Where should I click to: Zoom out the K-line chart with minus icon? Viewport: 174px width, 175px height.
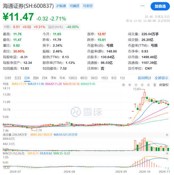[136, 85]
